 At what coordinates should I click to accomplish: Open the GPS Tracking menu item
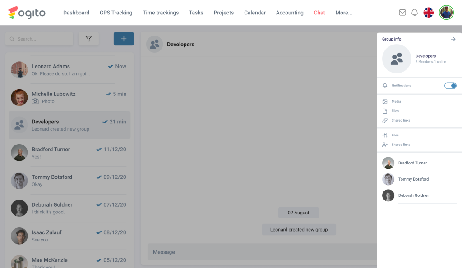point(116,13)
